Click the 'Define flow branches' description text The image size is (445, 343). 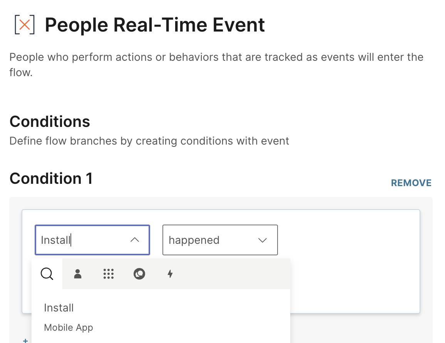pyautogui.click(x=149, y=141)
